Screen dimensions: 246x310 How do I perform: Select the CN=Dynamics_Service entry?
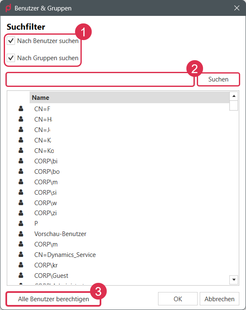tap(65, 255)
